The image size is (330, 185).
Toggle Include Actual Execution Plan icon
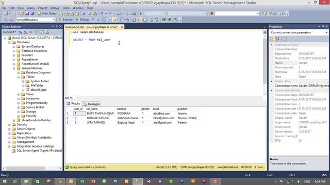click(121, 20)
